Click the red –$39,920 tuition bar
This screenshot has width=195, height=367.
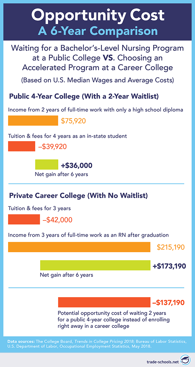click(22, 146)
